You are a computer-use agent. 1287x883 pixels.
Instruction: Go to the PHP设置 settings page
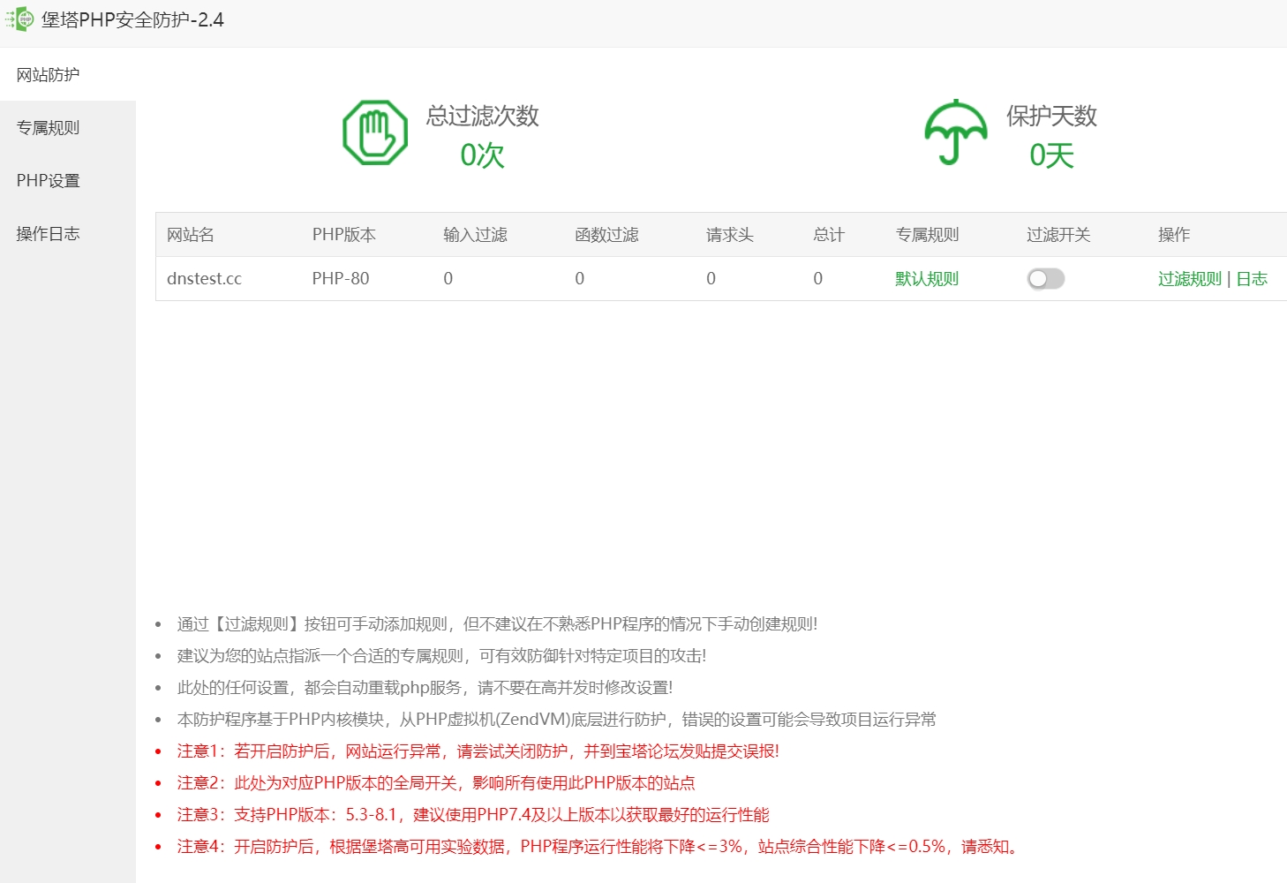click(x=49, y=180)
